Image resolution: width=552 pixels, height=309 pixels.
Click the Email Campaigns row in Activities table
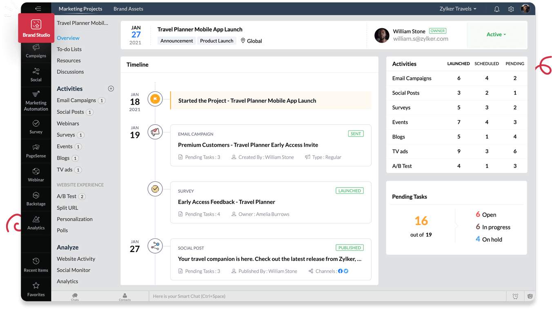pyautogui.click(x=457, y=78)
